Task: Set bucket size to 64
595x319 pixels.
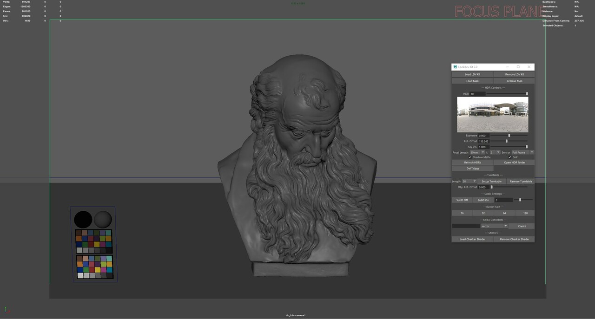Action: (504, 213)
